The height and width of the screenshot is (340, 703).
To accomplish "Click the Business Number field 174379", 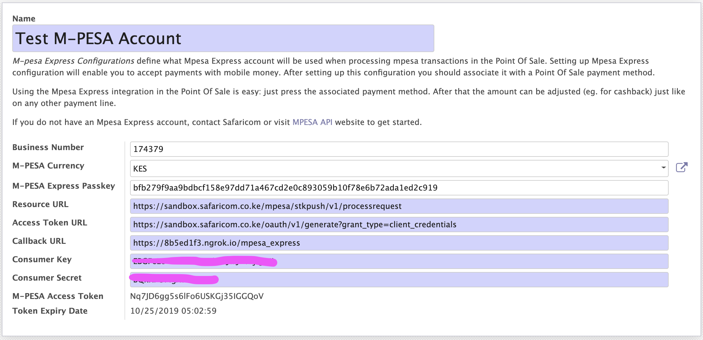I will pyautogui.click(x=399, y=149).
